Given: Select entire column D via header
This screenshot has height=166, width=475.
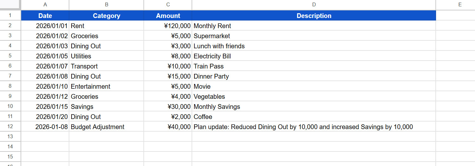Looking at the screenshot, I should tap(314, 4).
